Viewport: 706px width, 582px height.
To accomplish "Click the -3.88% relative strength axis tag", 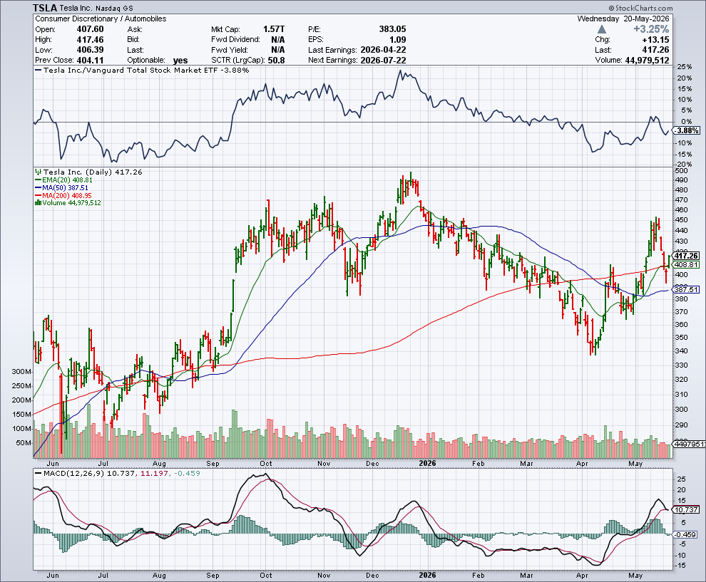I will (x=687, y=130).
